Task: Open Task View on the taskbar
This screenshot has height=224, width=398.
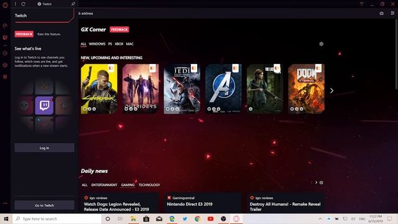Action: tap(120, 218)
